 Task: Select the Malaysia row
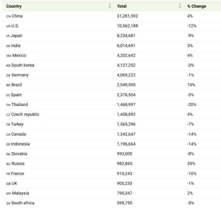pos(112,193)
